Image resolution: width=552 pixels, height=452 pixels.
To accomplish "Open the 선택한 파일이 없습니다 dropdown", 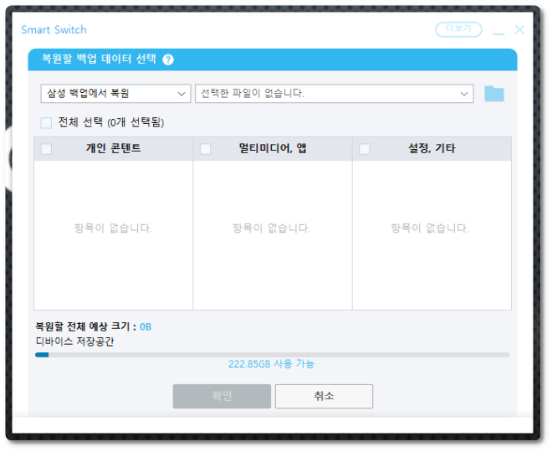I will [x=334, y=94].
